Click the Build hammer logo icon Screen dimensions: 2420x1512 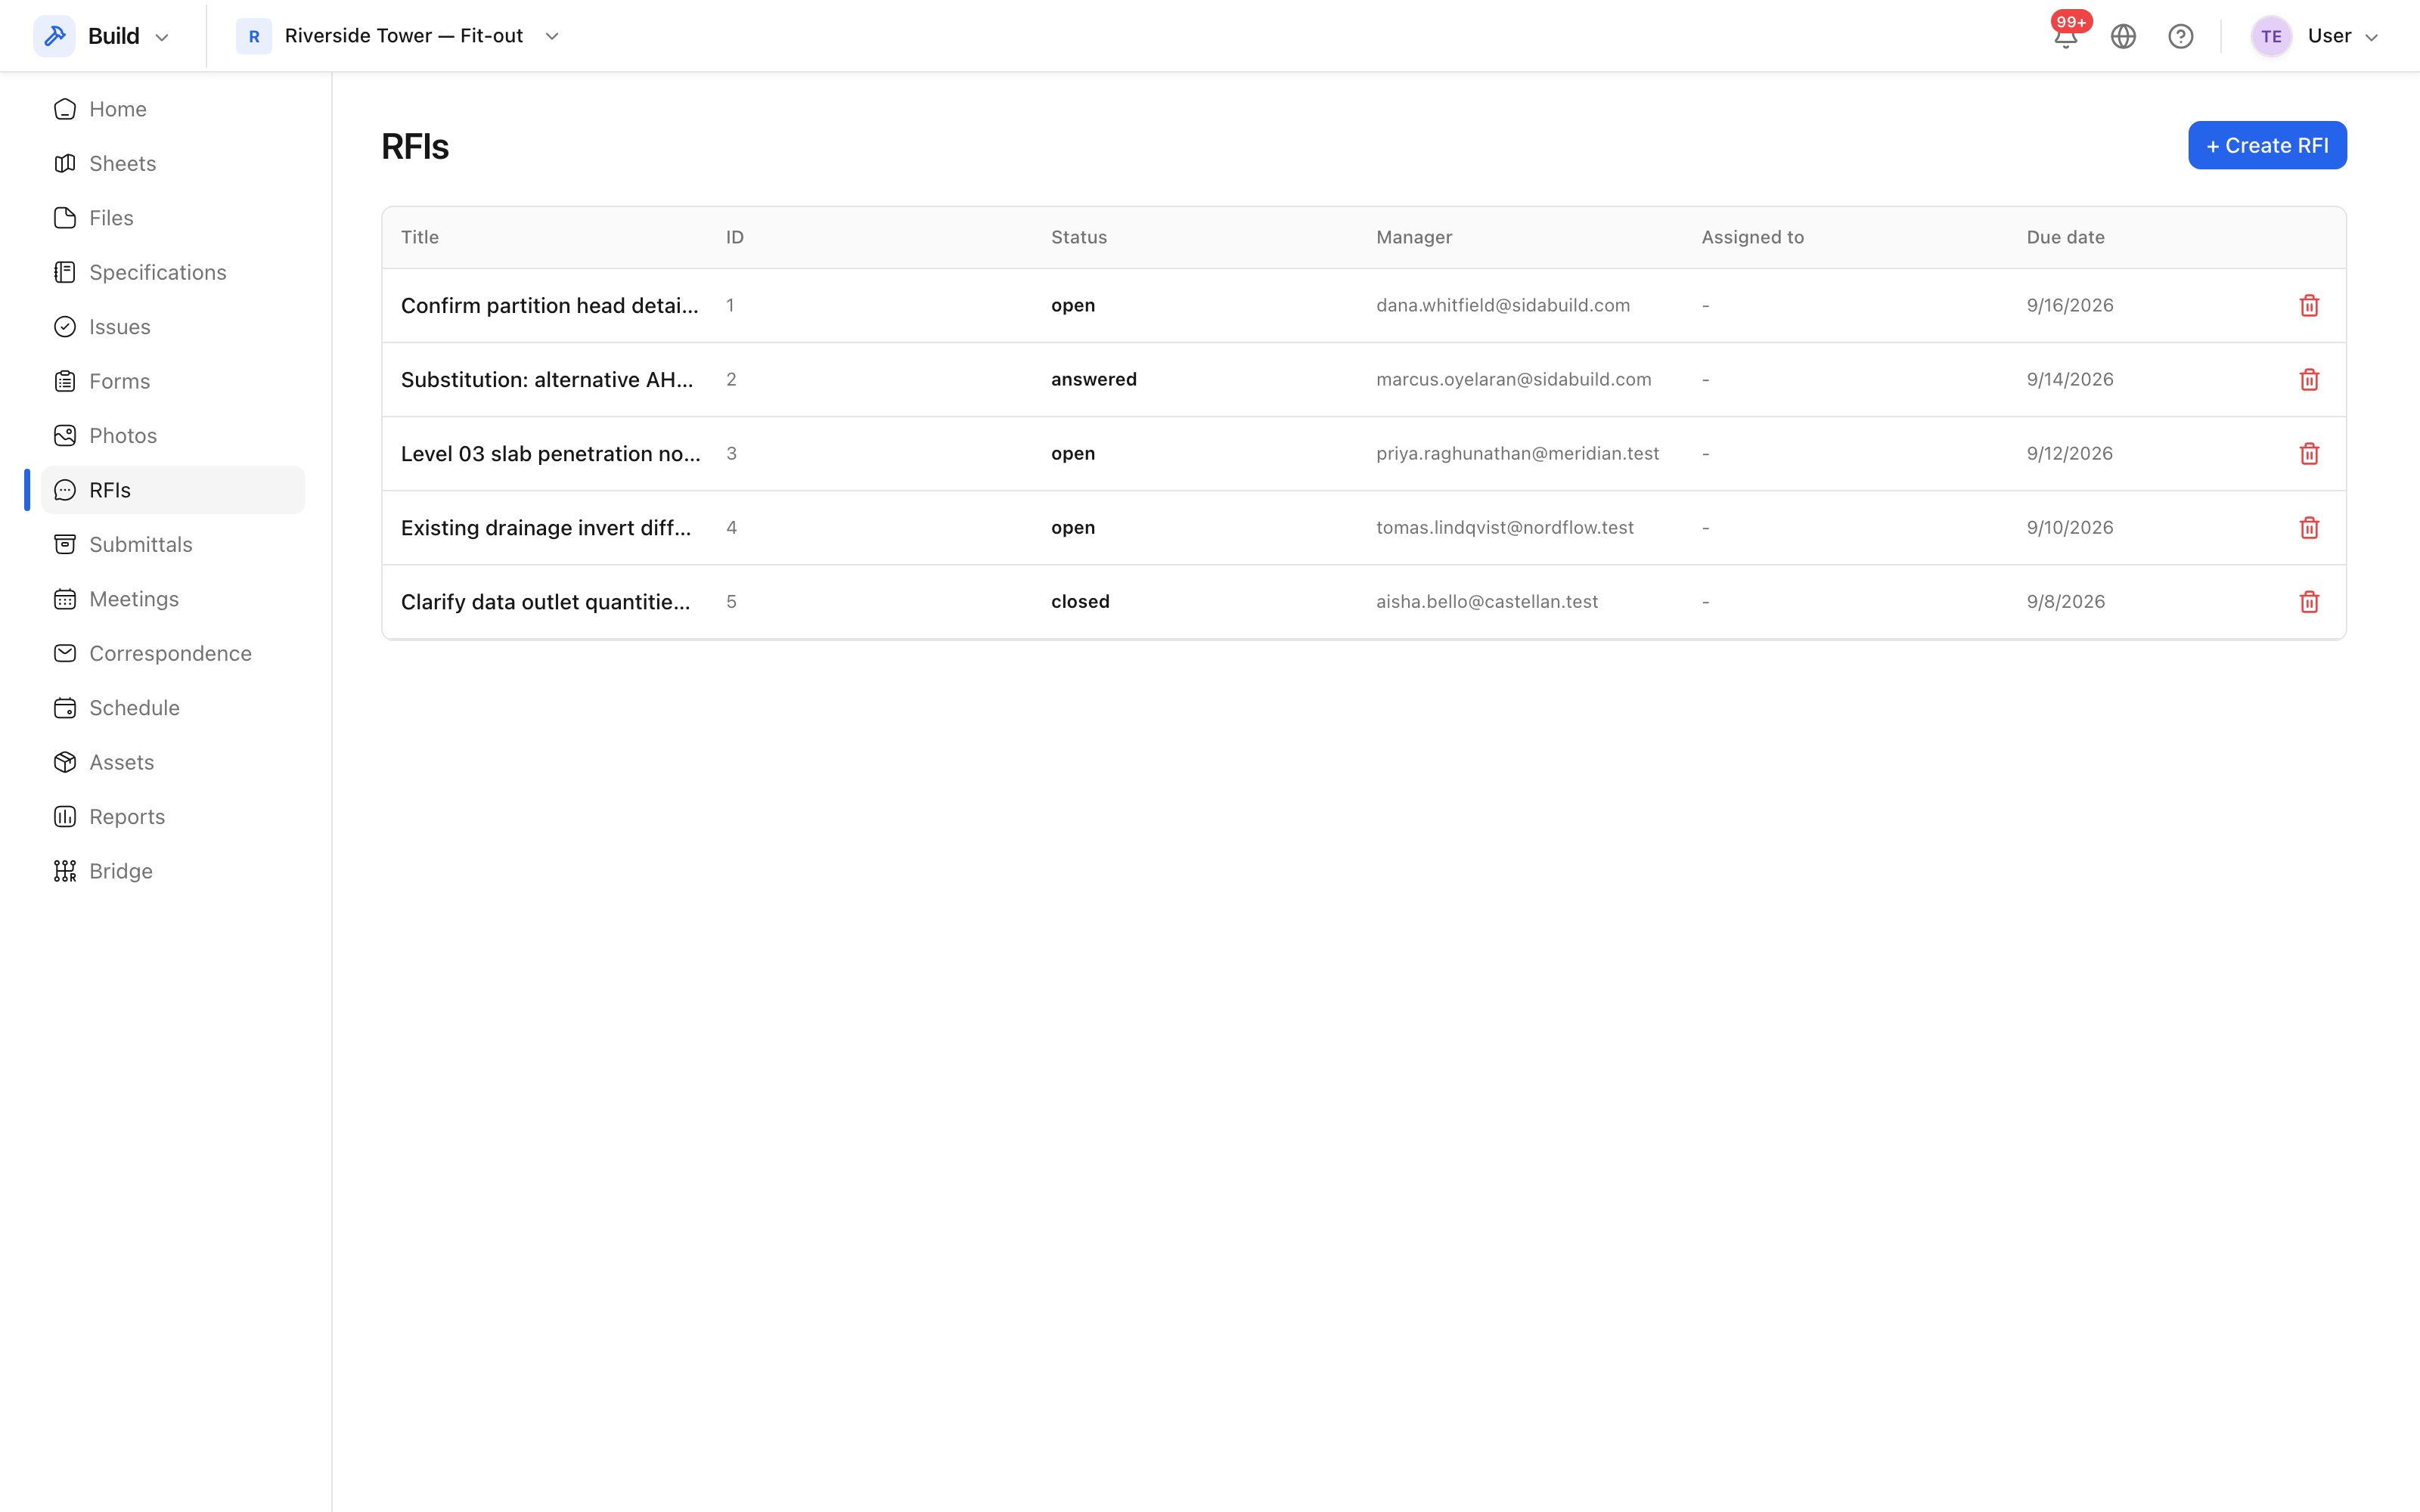54,36
